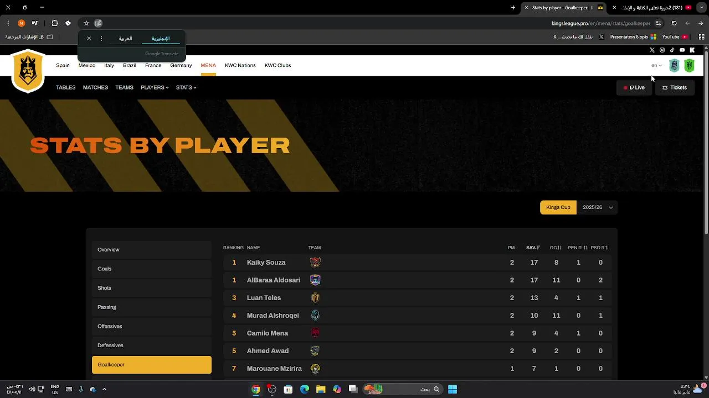This screenshot has height=398, width=709.
Task: Select the Arabic tab in translate popup
Action: click(125, 39)
